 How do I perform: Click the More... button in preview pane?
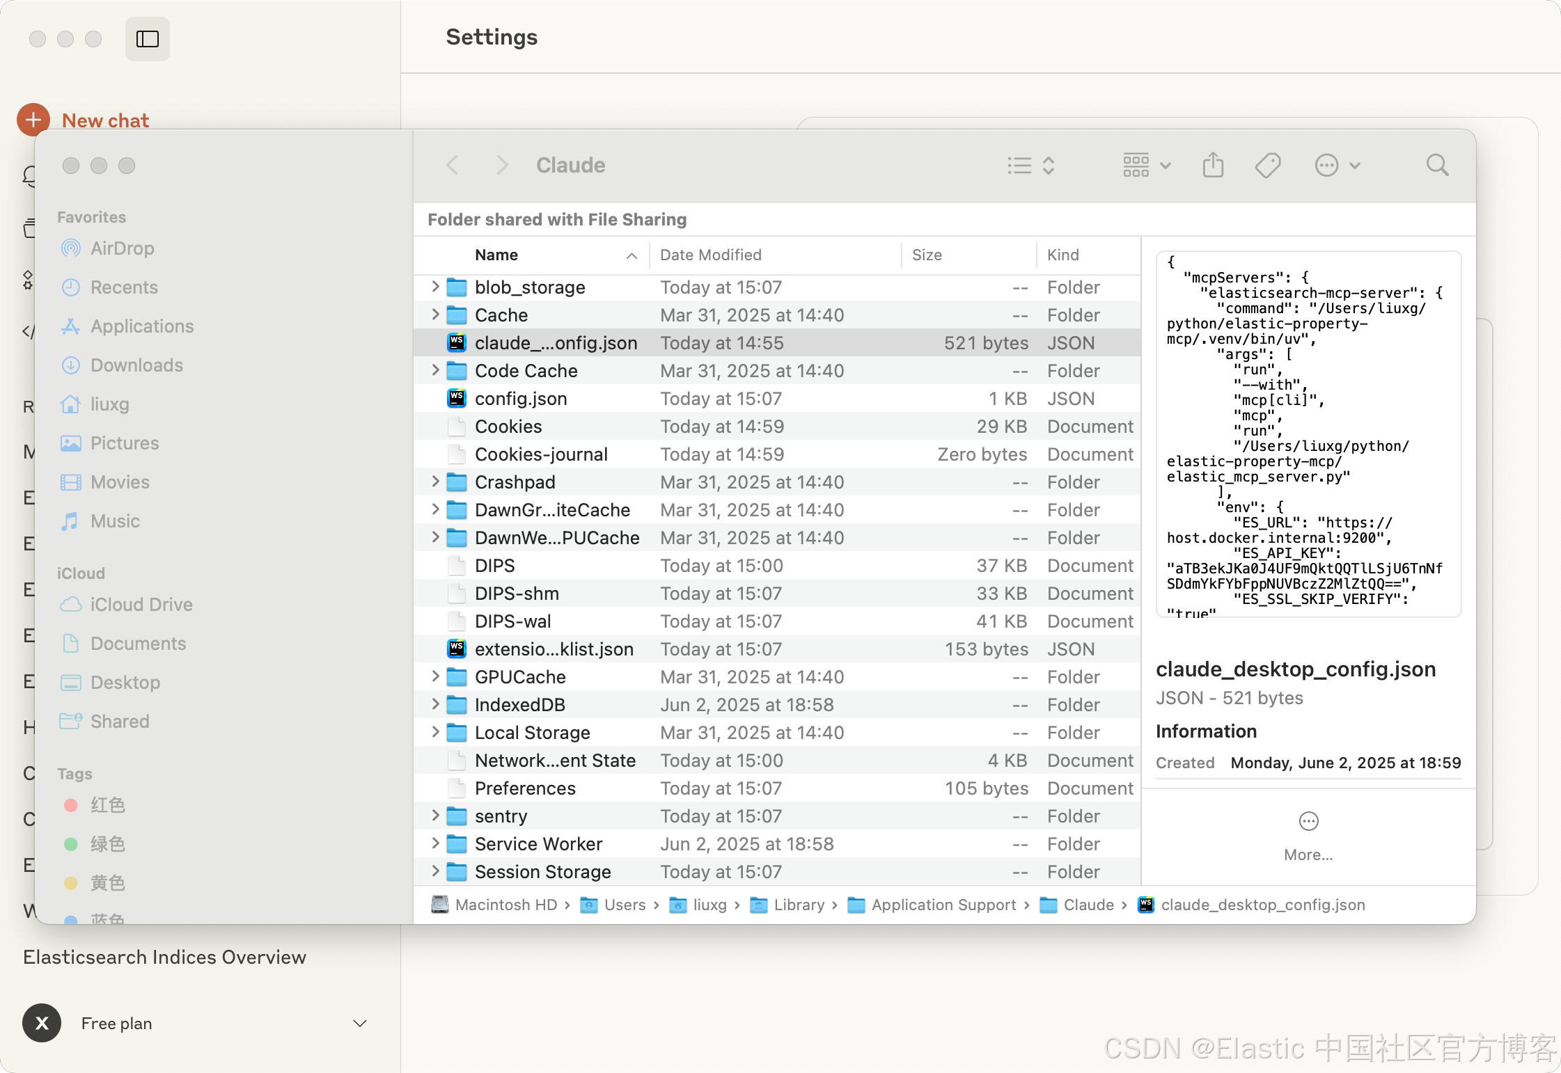click(1308, 836)
